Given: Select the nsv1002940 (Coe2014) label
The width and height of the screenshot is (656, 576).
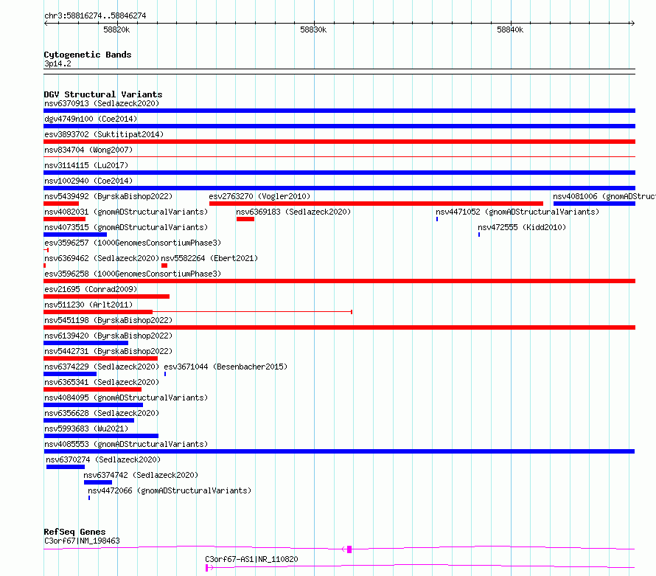Looking at the screenshot, I should (88, 181).
